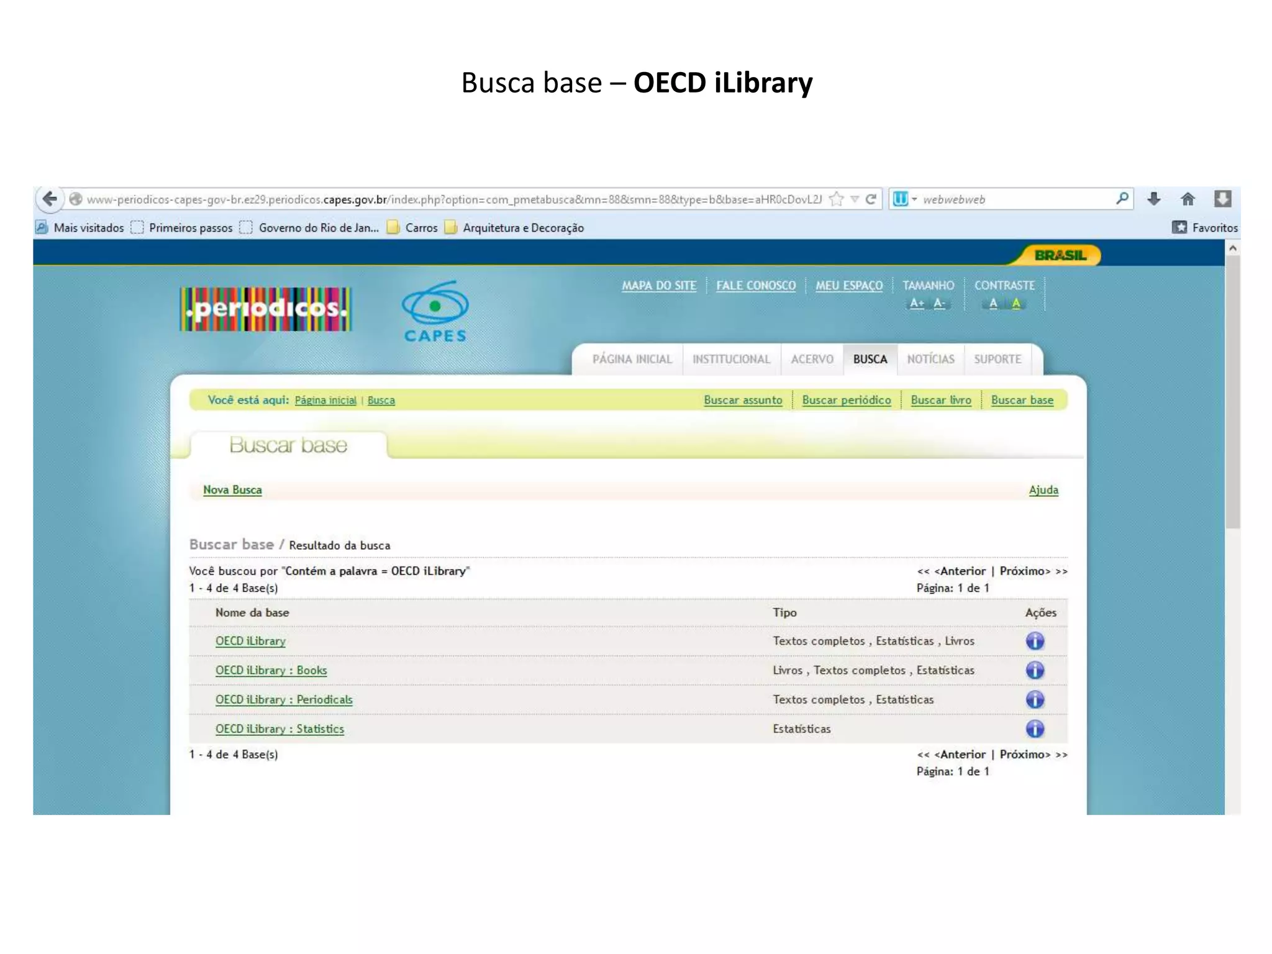Bookmark page with the star icon

[837, 199]
